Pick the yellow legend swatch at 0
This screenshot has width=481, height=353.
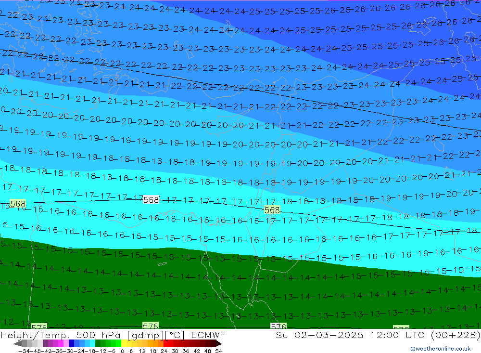tap(124, 343)
